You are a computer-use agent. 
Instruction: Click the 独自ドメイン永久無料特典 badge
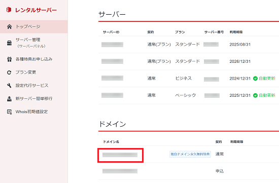pos(190,154)
